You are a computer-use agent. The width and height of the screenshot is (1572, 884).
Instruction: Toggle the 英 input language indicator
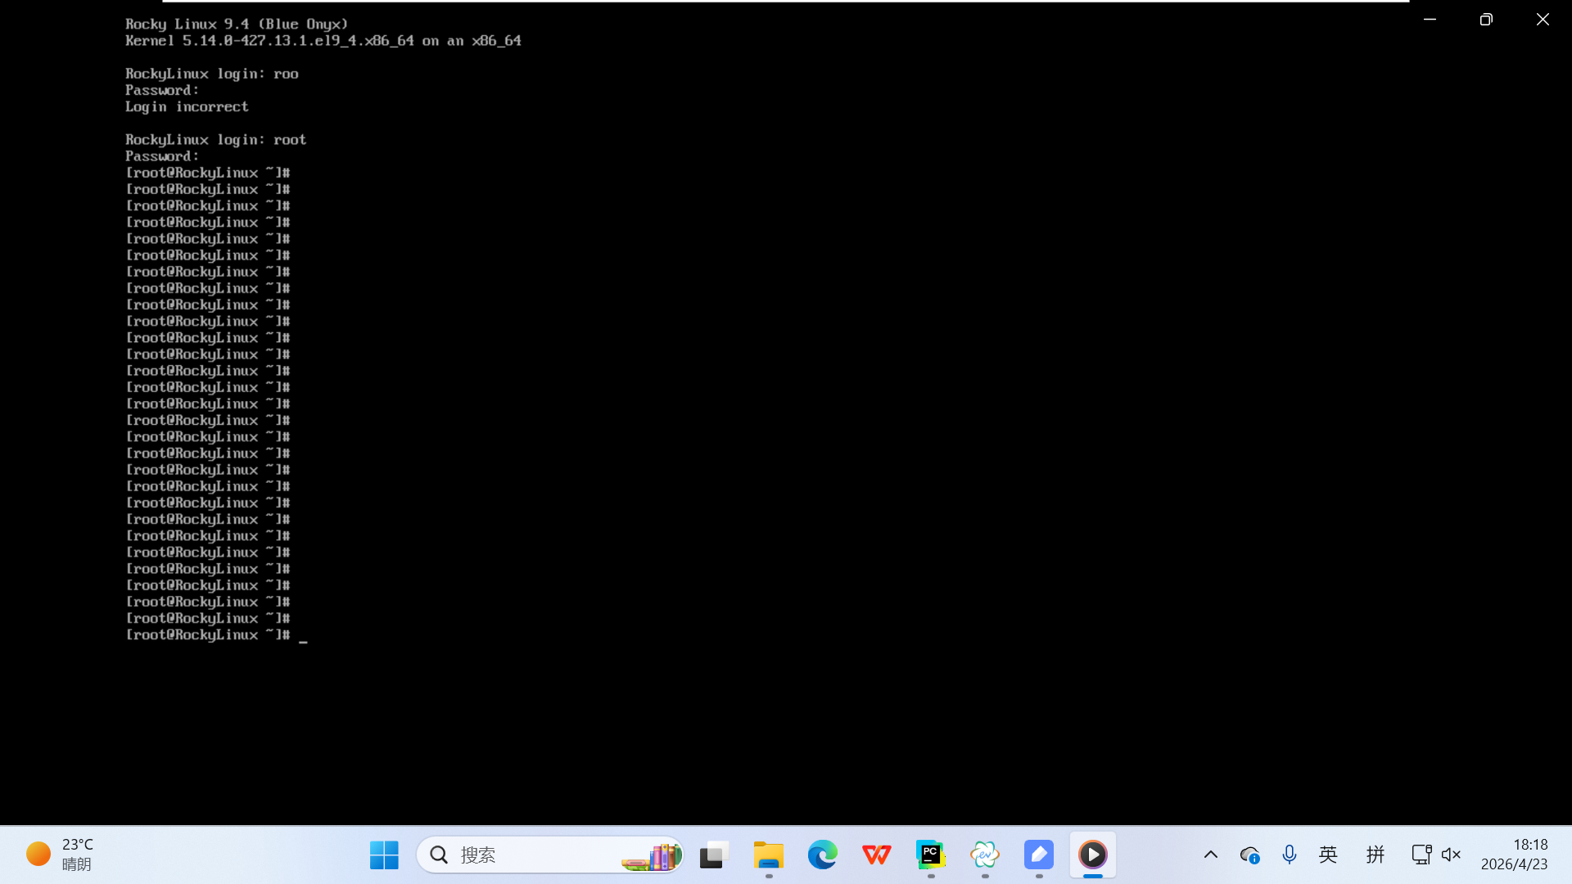[1328, 855]
